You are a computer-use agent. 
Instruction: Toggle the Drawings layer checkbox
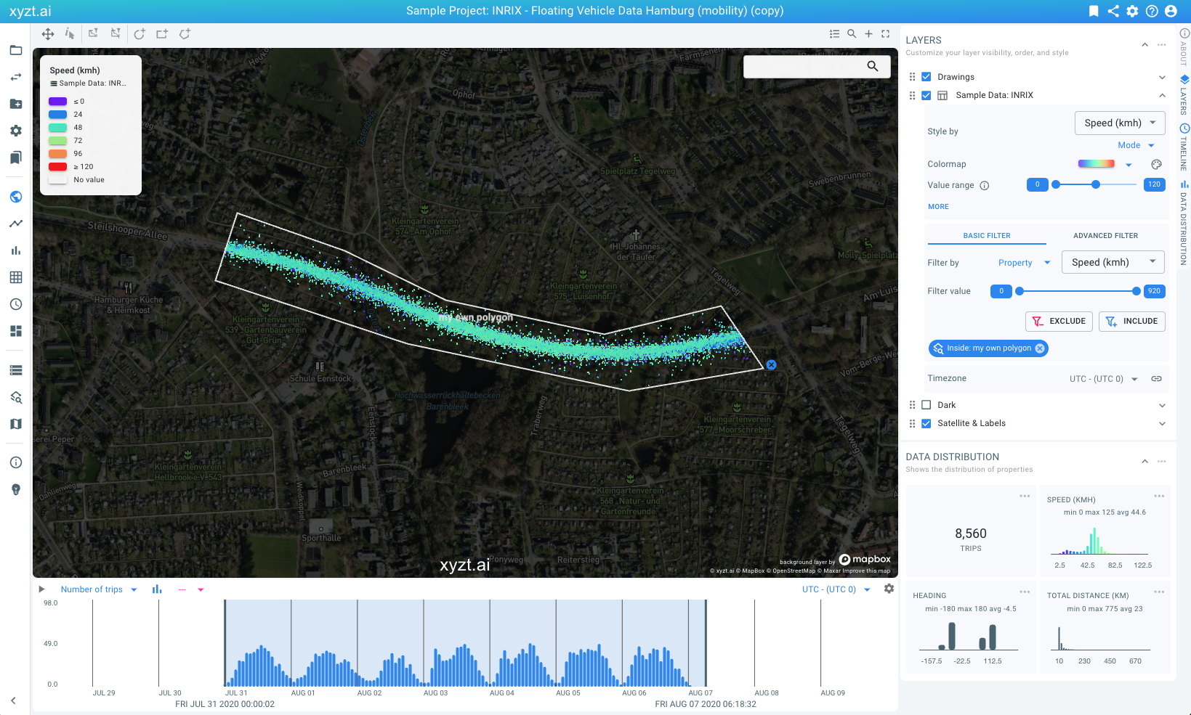click(926, 77)
